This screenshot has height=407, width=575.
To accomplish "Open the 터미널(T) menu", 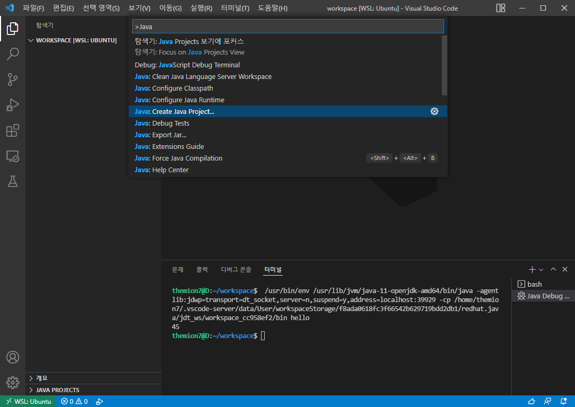I will tap(236, 8).
